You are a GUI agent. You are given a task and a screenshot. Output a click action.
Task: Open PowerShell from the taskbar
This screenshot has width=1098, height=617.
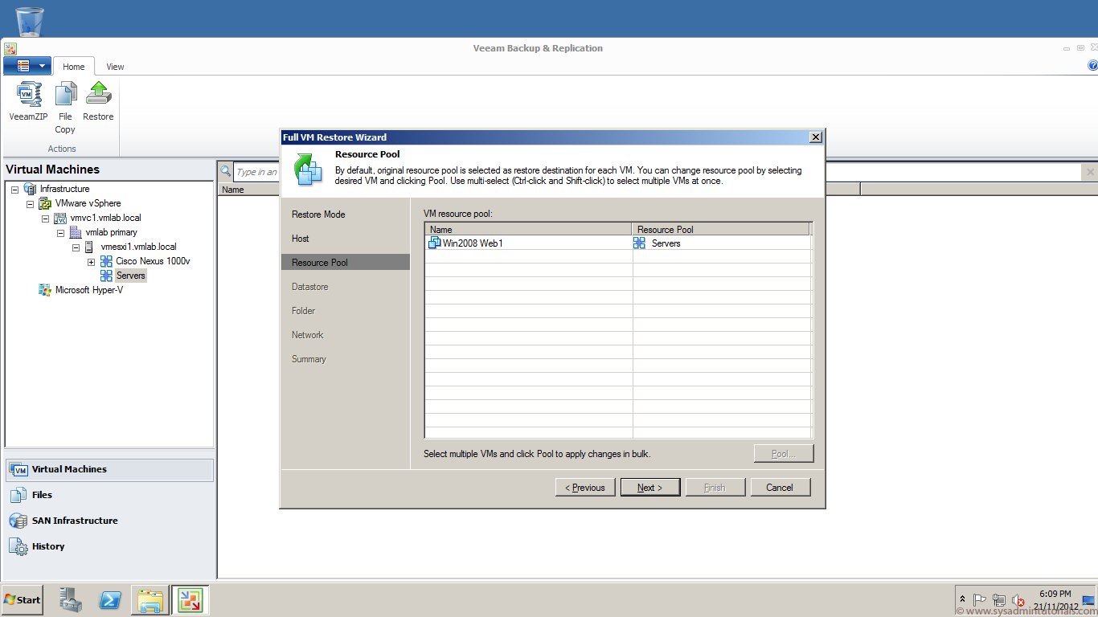[x=110, y=600]
